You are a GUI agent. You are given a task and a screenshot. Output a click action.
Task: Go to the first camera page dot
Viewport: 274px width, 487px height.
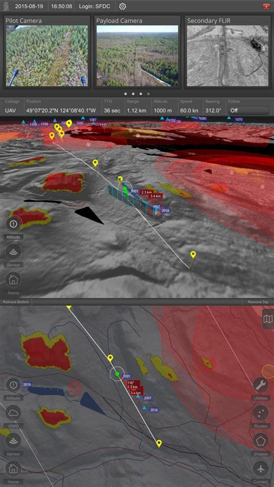[125, 94]
